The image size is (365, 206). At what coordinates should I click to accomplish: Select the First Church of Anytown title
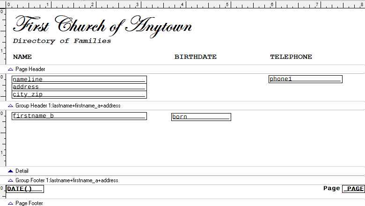click(103, 25)
